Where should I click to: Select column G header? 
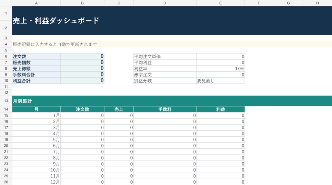pyautogui.click(x=288, y=3)
